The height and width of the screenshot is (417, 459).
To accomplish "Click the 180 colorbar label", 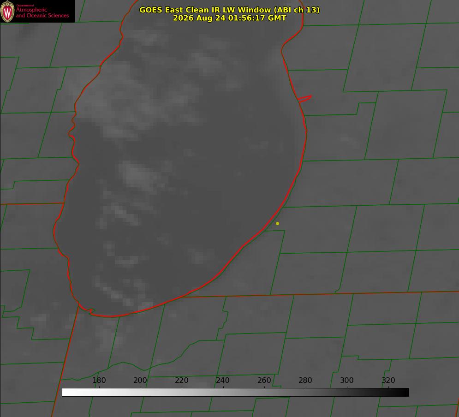I will 99,380.
